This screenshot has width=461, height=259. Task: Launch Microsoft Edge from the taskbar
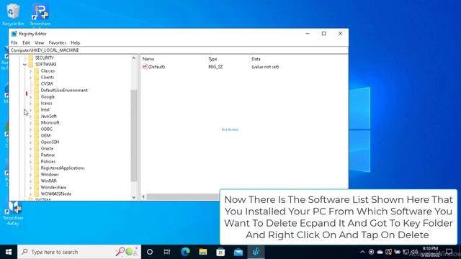pyautogui.click(x=185, y=252)
